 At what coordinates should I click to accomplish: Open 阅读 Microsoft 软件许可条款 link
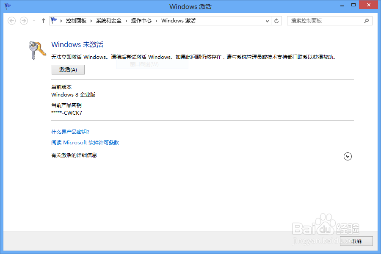click(85, 142)
